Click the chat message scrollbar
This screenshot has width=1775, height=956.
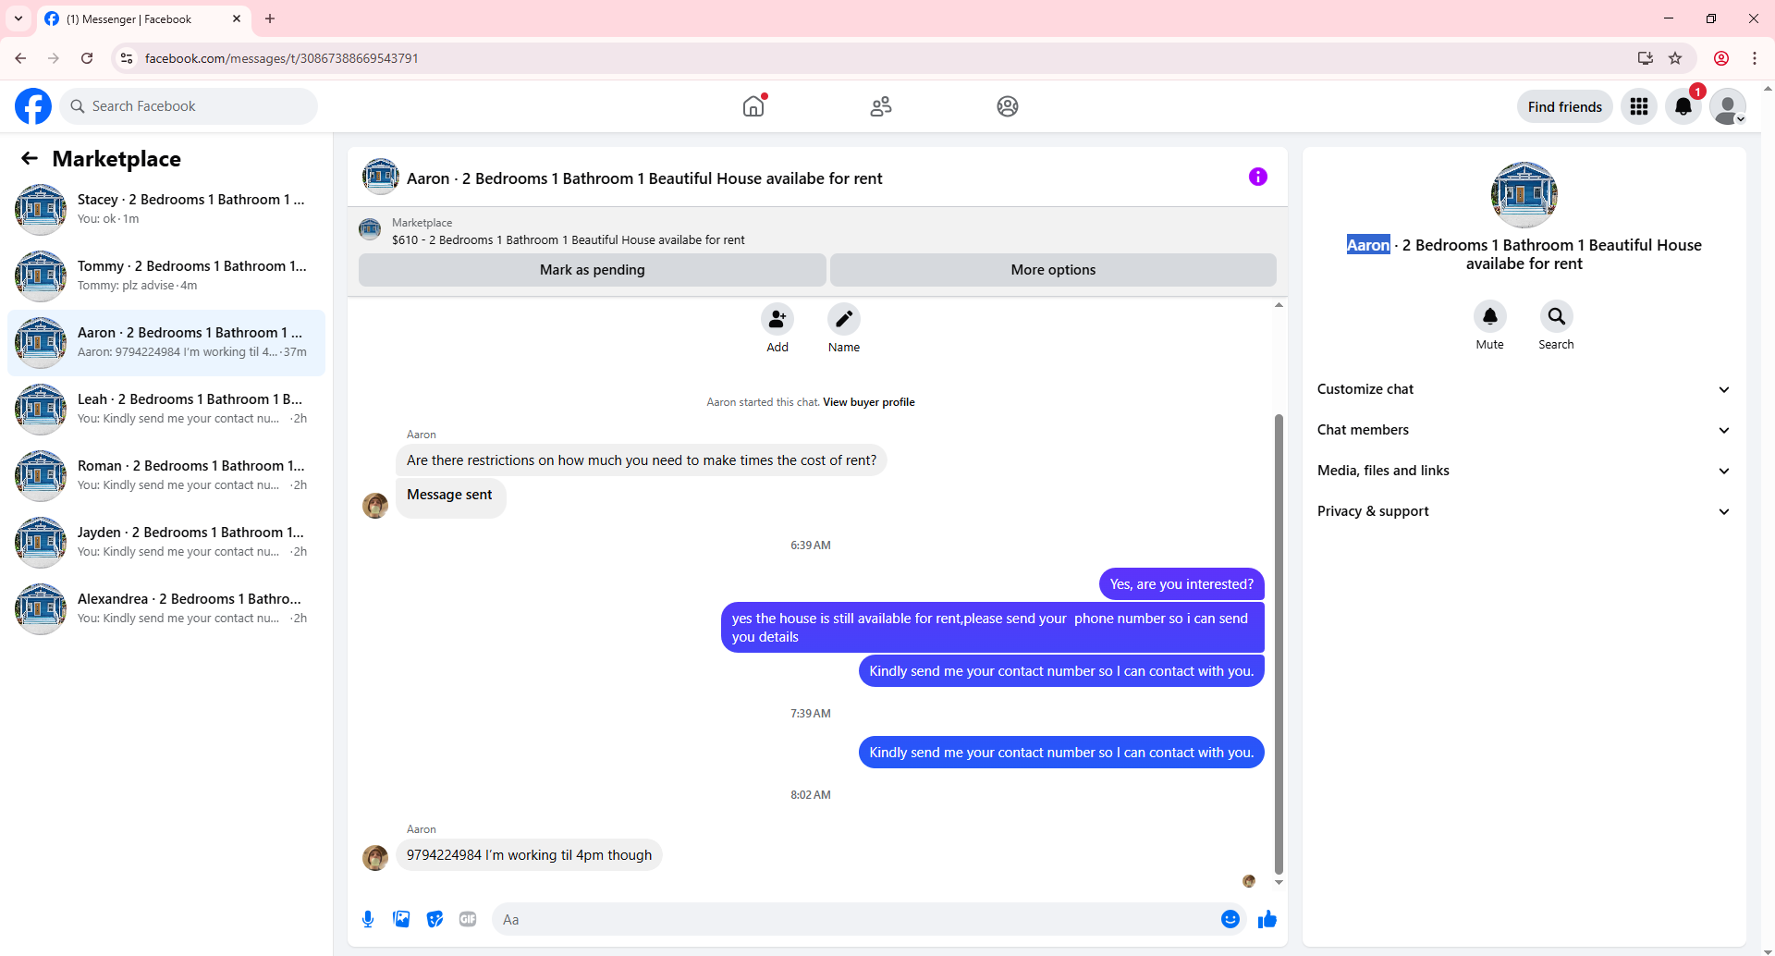(1279, 643)
